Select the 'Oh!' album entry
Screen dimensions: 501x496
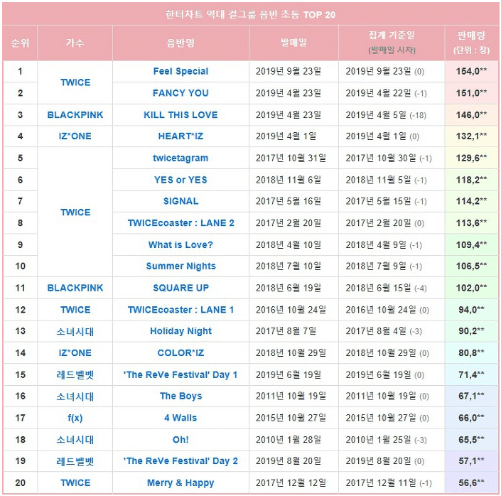point(181,439)
